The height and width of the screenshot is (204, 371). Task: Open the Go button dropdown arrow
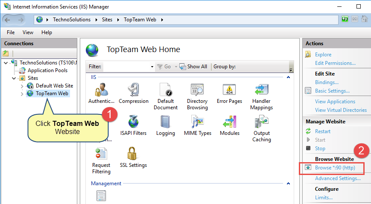click(x=176, y=67)
